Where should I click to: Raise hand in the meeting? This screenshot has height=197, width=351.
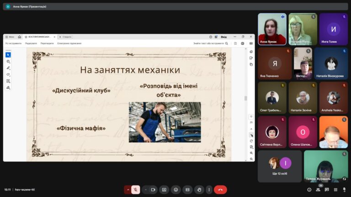point(199,190)
